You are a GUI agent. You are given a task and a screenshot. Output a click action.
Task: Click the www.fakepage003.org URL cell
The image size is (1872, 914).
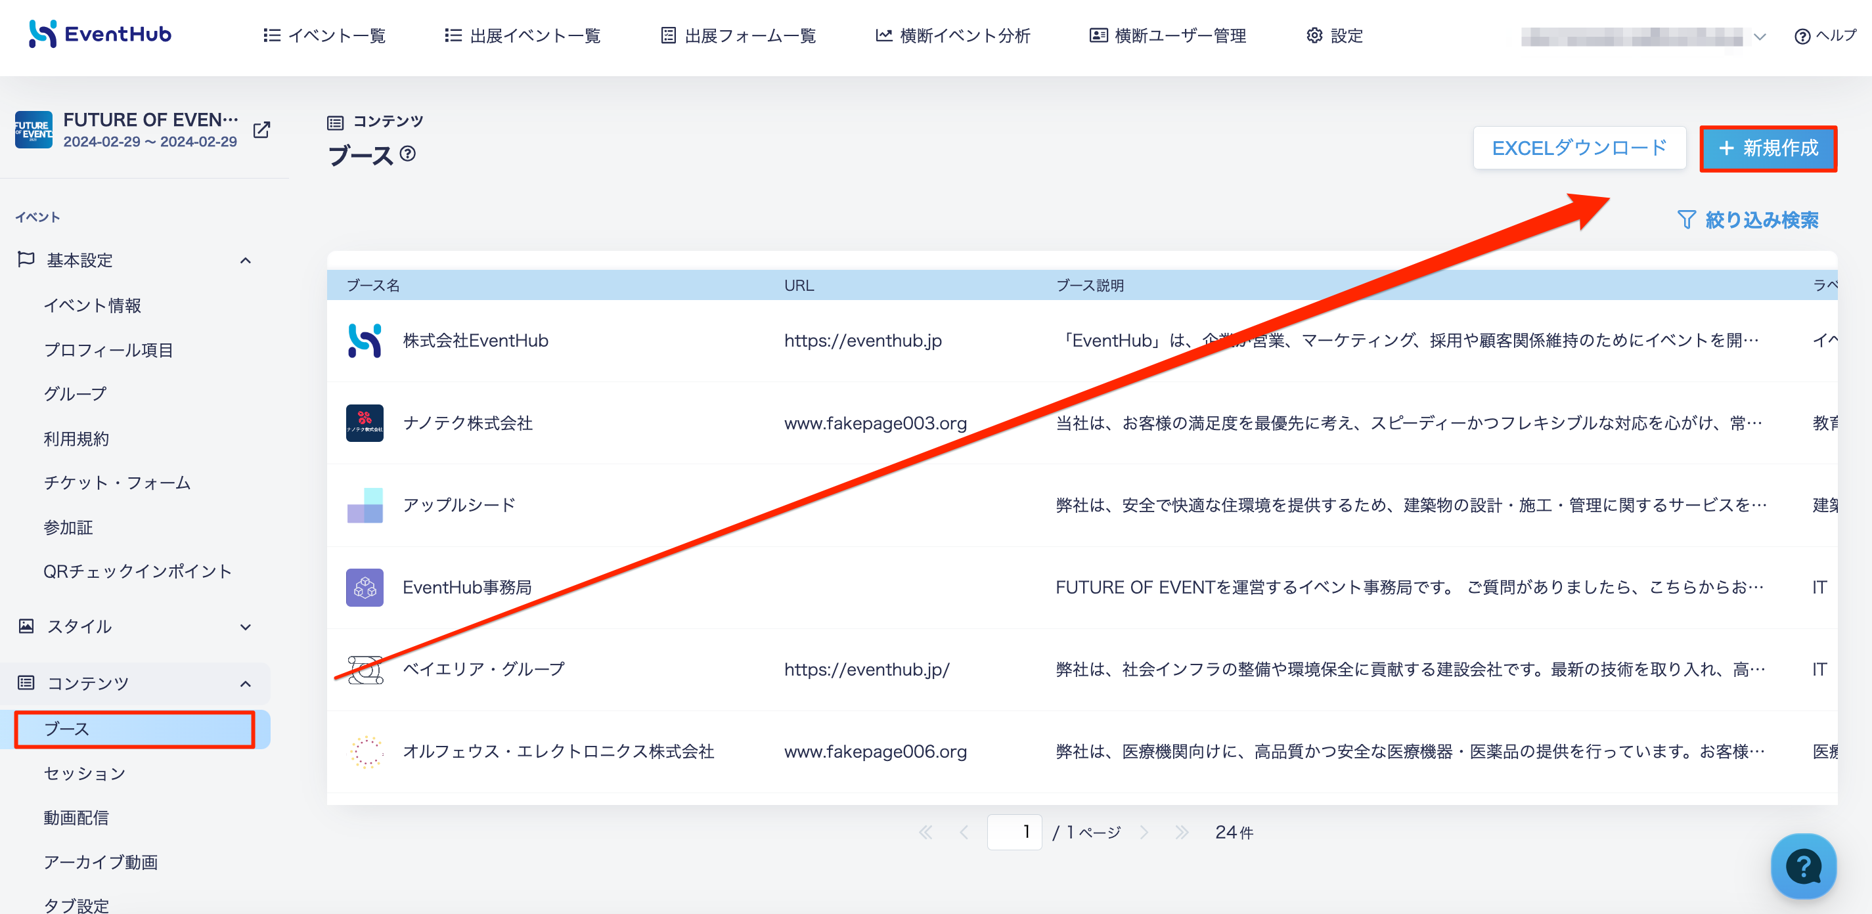point(875,423)
